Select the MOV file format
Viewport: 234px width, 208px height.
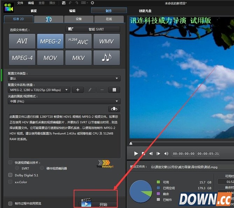(50, 58)
